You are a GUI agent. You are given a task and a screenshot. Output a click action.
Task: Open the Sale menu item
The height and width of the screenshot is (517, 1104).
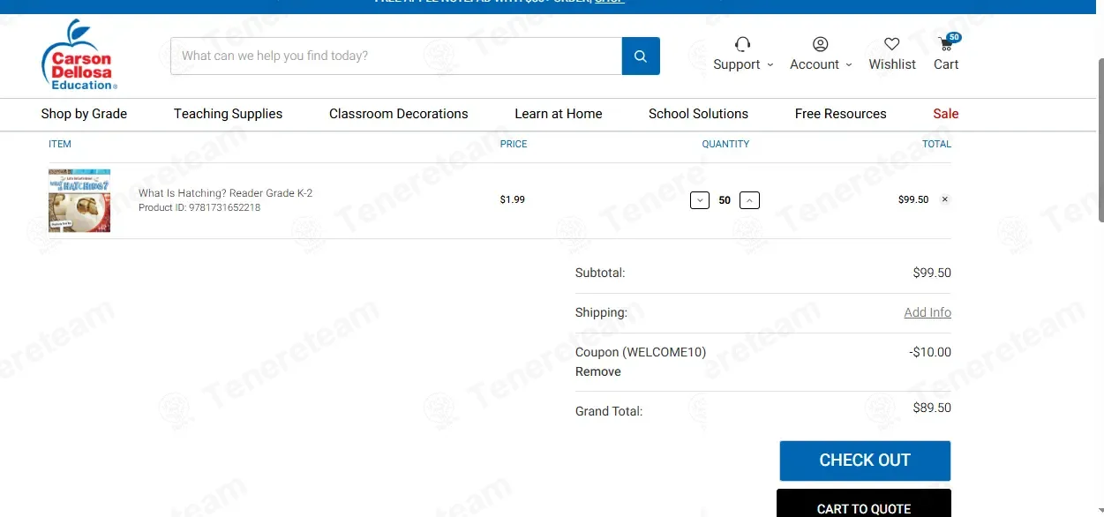tap(945, 114)
